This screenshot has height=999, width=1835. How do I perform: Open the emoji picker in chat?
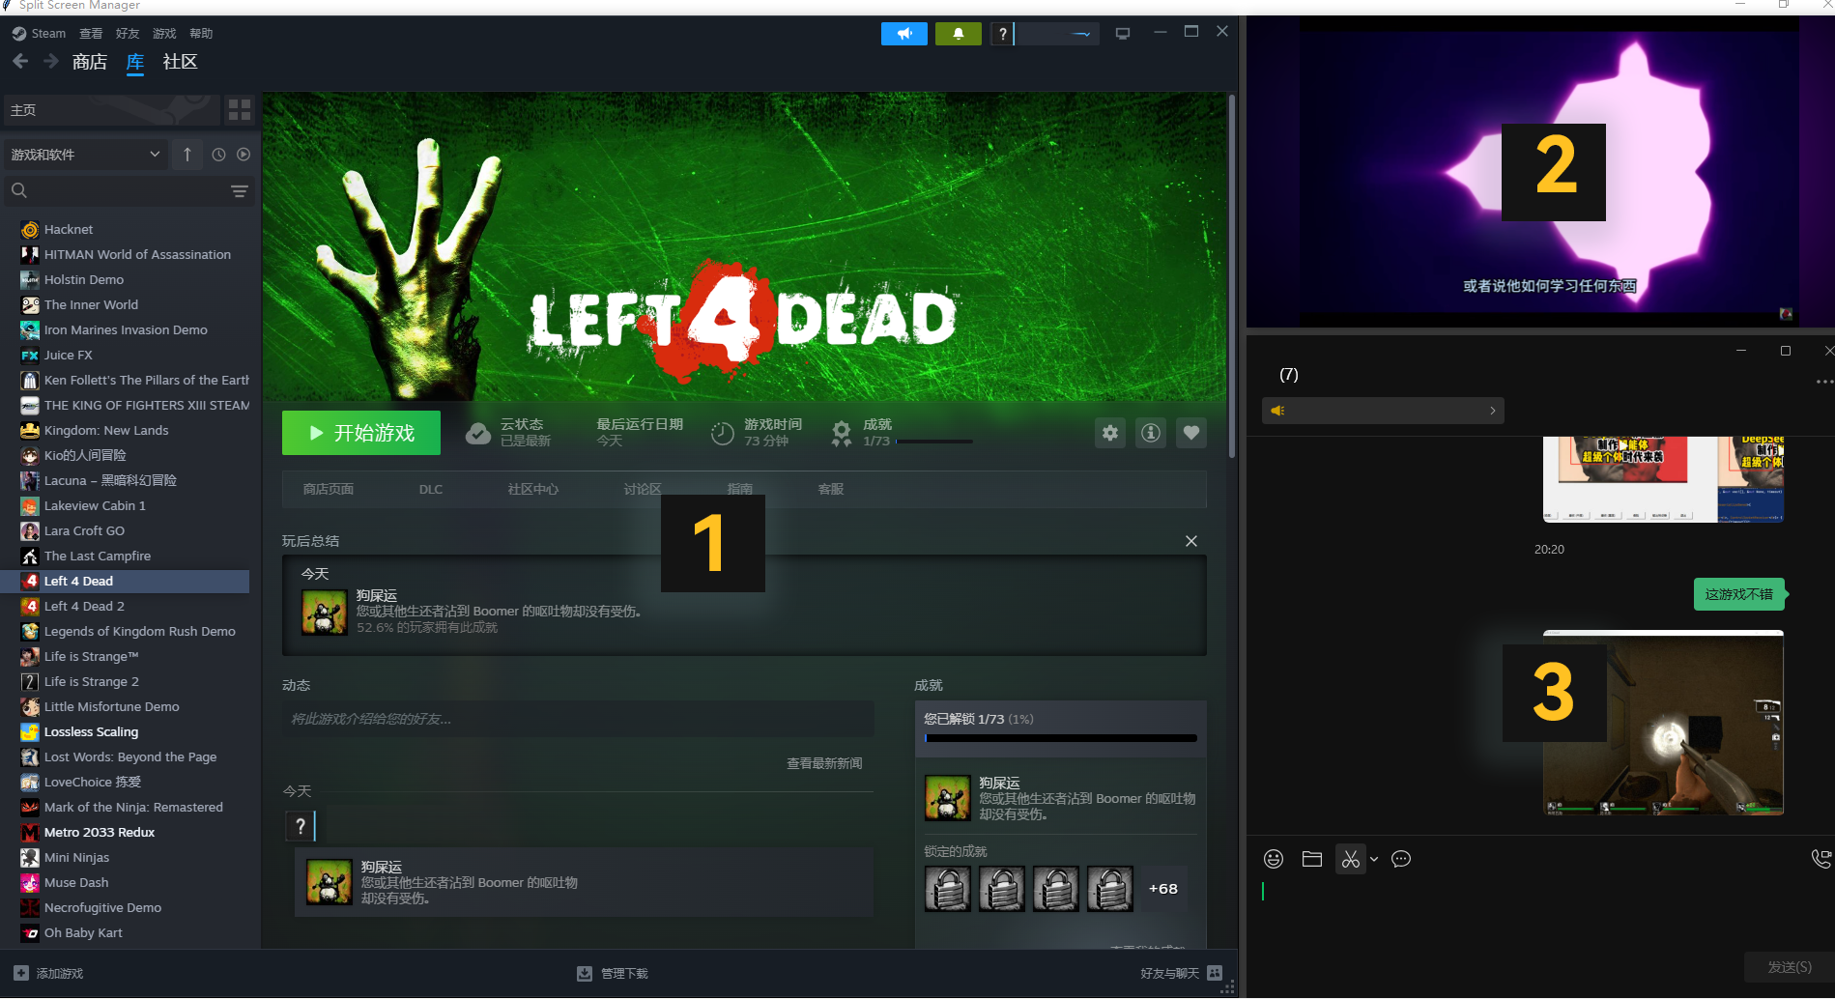tap(1273, 859)
